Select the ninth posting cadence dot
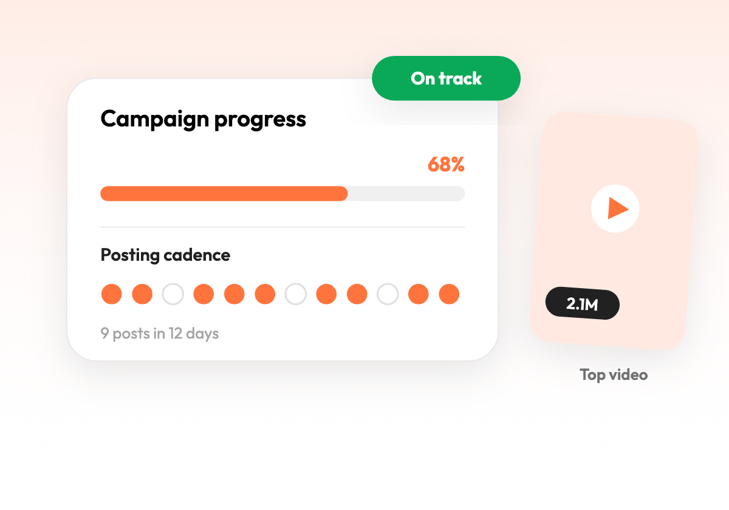This screenshot has width=729, height=510. (357, 294)
